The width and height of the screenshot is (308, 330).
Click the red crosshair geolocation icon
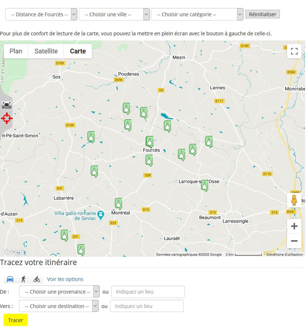pyautogui.click(x=7, y=118)
